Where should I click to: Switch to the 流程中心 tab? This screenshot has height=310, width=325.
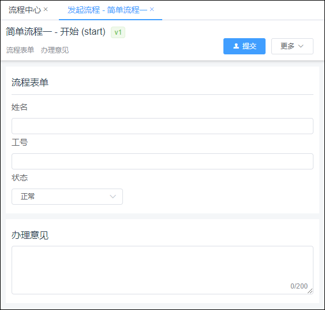25,10
